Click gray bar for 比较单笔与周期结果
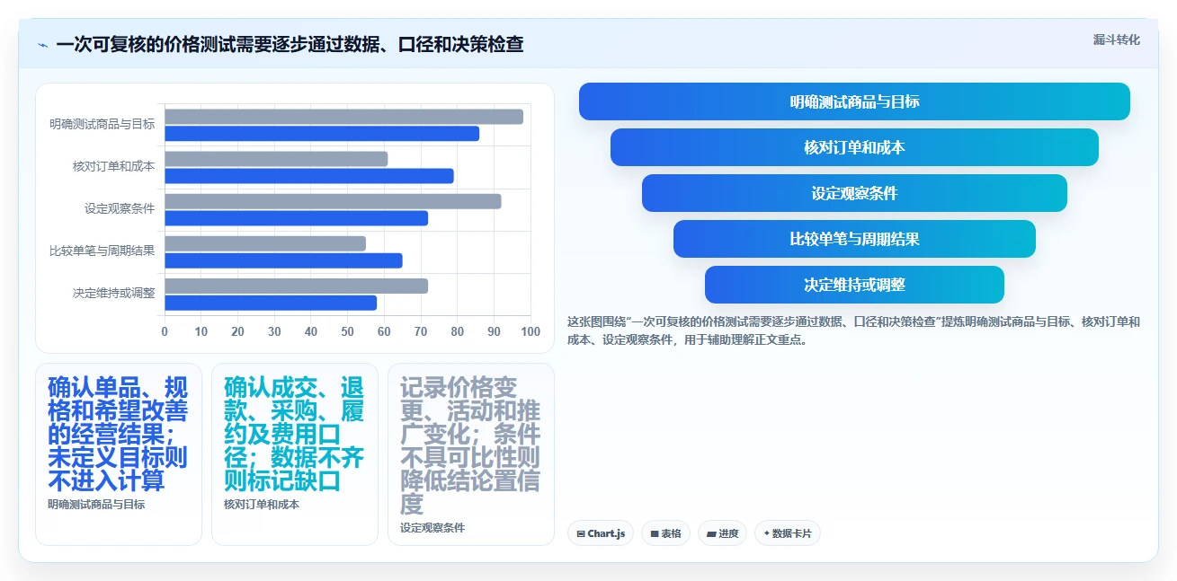The height and width of the screenshot is (581, 1177). [265, 243]
